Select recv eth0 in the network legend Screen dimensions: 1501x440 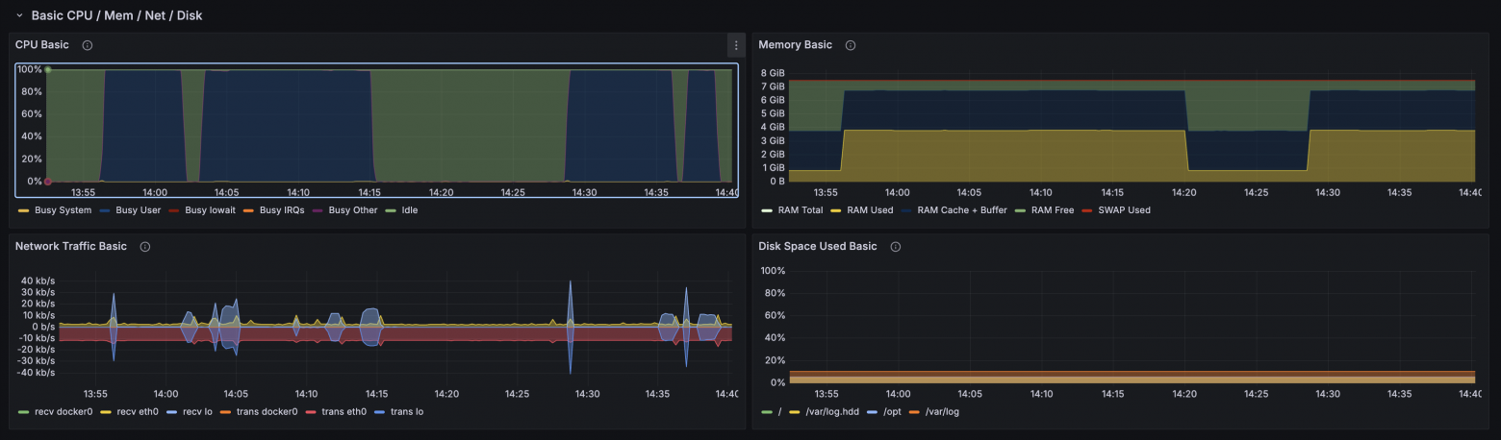[x=138, y=412]
